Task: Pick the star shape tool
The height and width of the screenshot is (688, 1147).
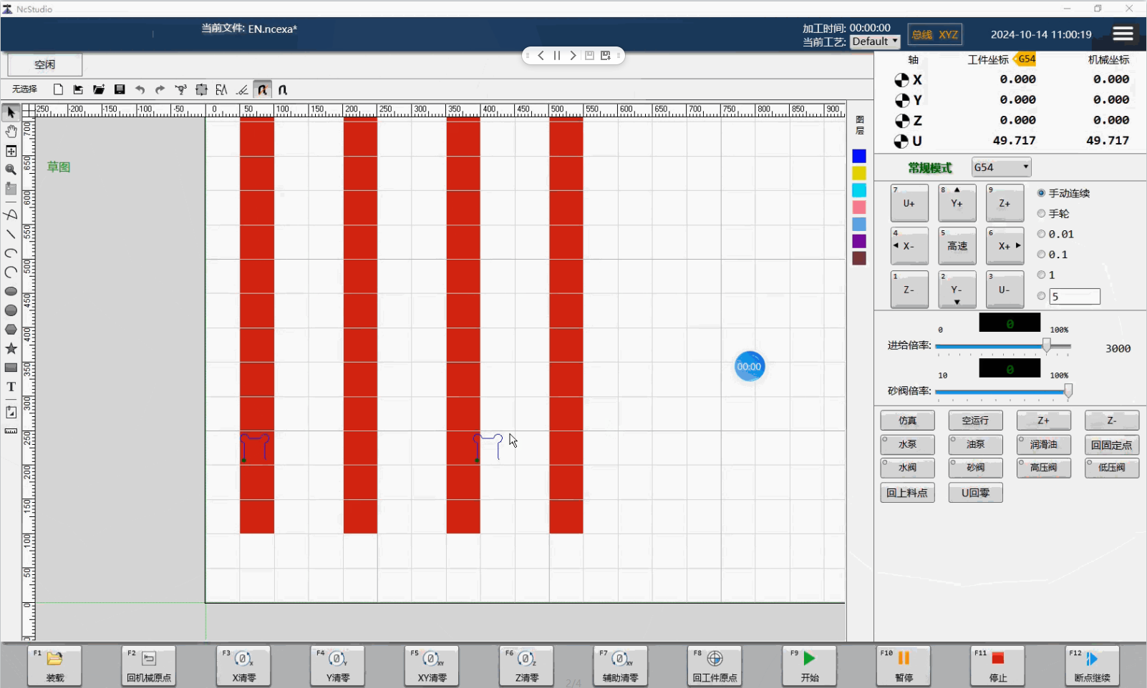Action: click(11, 348)
